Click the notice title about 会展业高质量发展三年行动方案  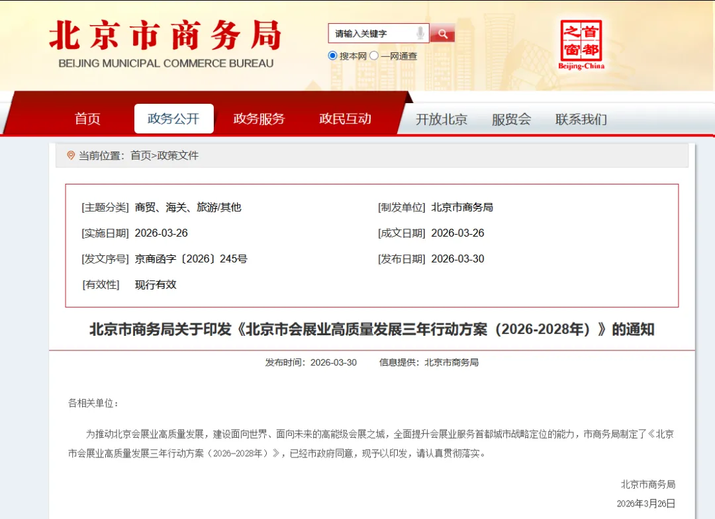tap(371, 329)
